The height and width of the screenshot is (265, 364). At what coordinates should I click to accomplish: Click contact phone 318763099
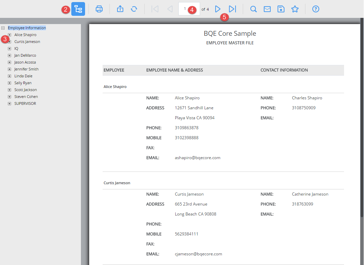tap(302, 204)
